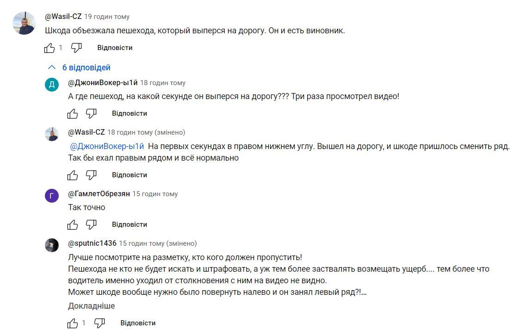Open the '19 годин тому' timestamp link
The image size is (513, 336).
coord(107,17)
